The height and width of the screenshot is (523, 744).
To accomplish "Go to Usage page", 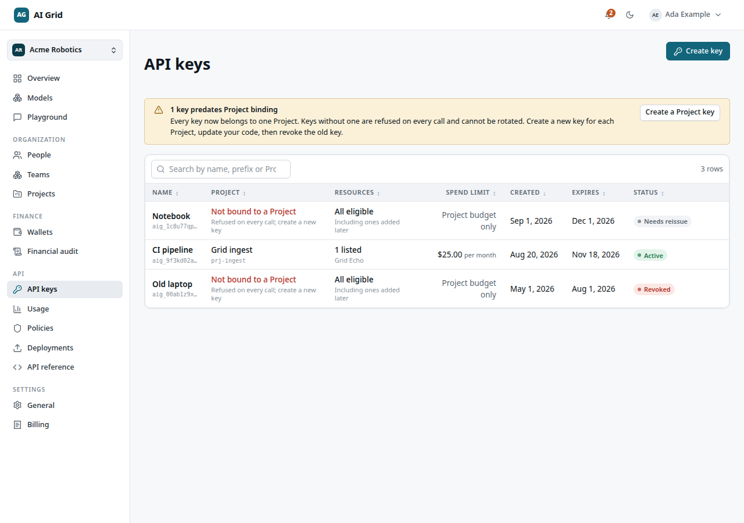I will [65, 309].
